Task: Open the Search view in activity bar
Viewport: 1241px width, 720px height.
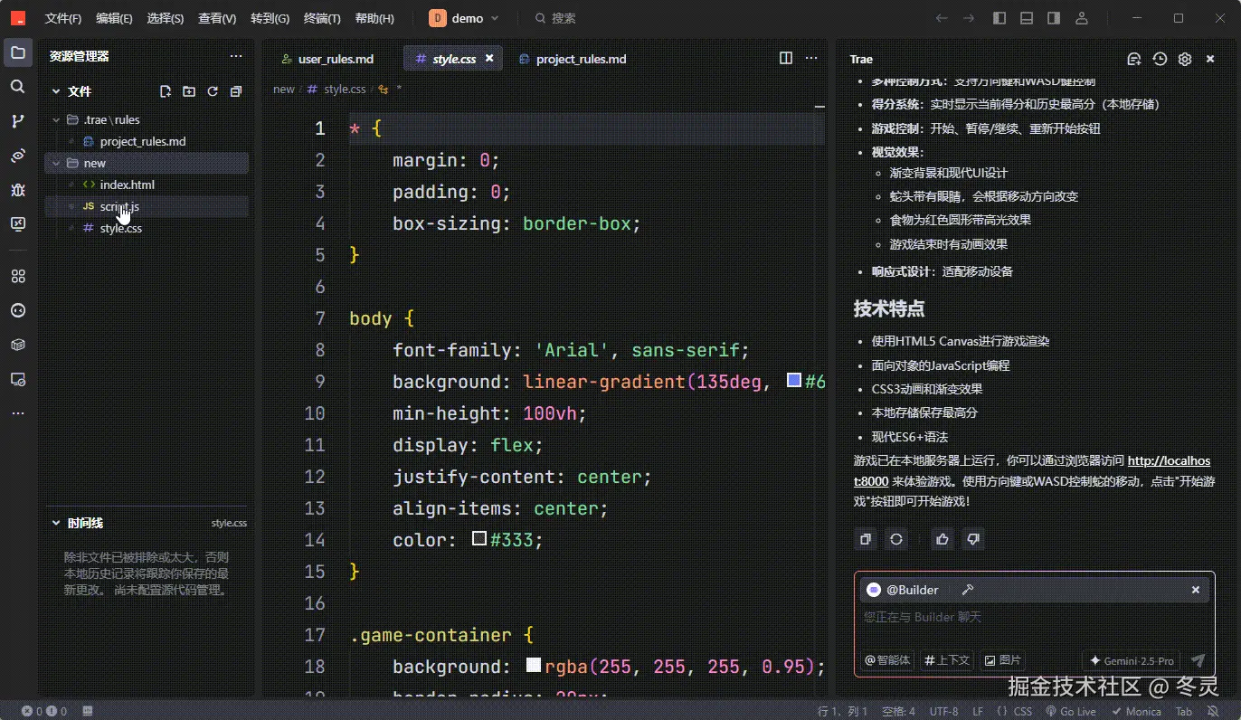Action: (18, 87)
